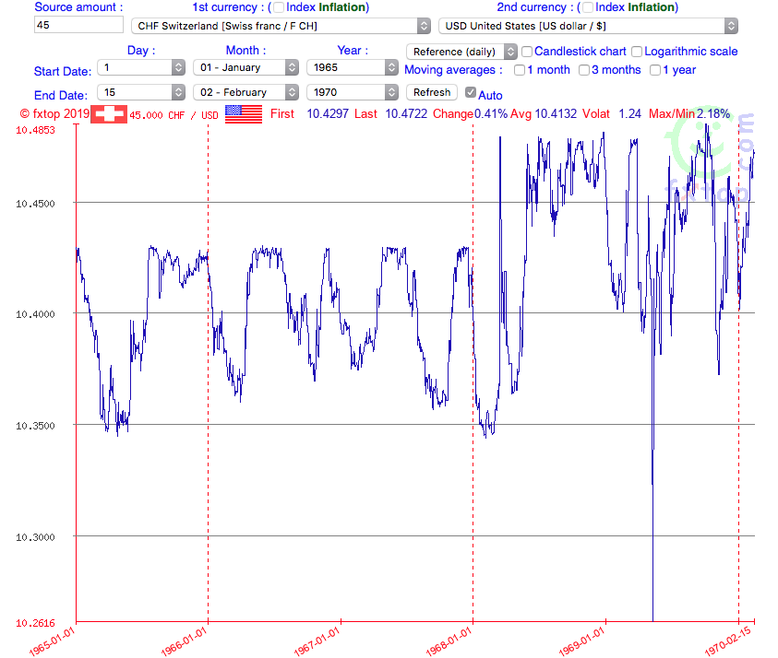Enable the 1 year moving average

[x=654, y=69]
